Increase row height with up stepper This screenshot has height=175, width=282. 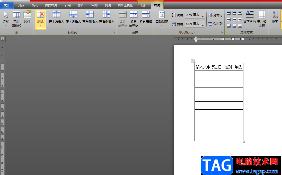(x=203, y=14)
